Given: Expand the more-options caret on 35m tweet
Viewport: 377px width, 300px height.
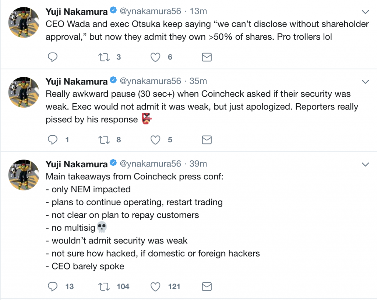Looking at the screenshot, I should tap(366, 81).
